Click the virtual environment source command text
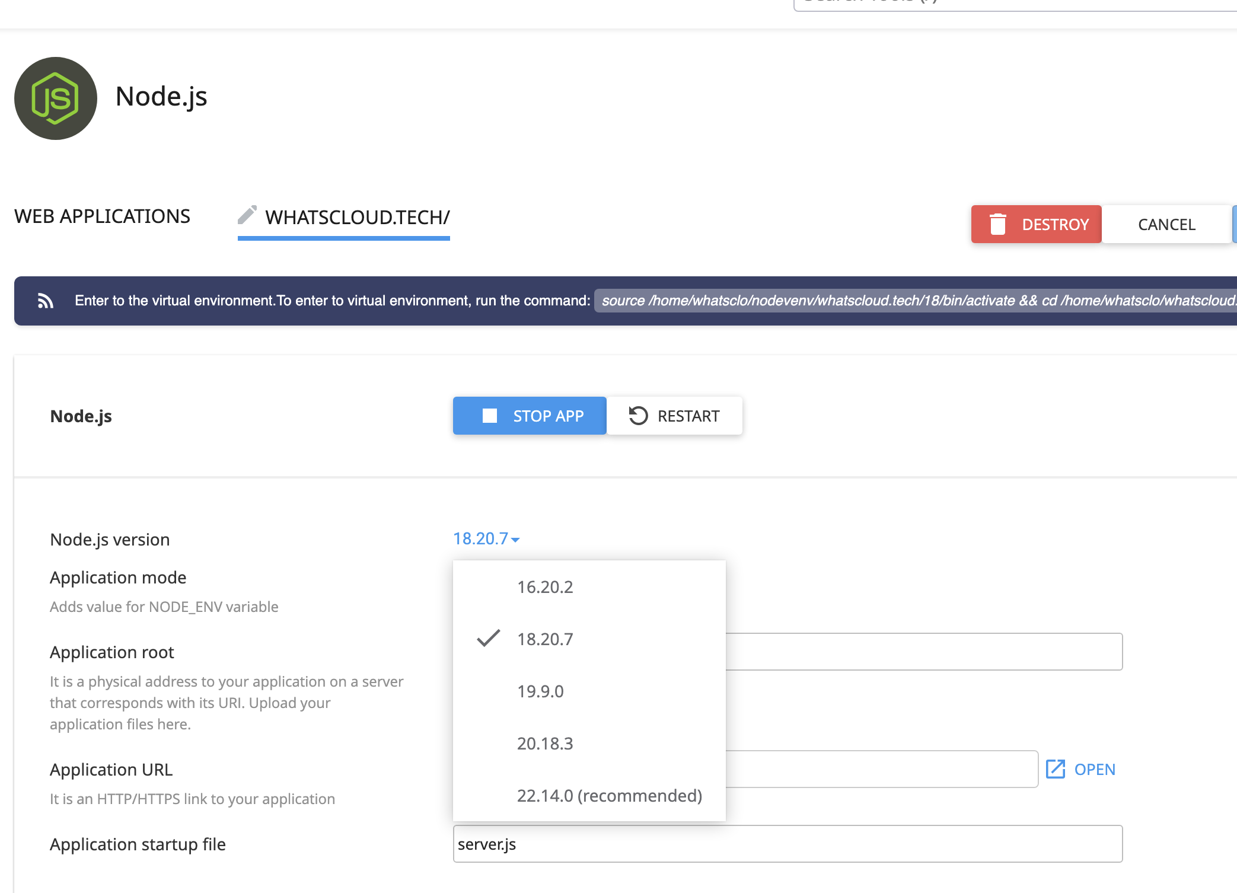 pyautogui.click(x=913, y=301)
